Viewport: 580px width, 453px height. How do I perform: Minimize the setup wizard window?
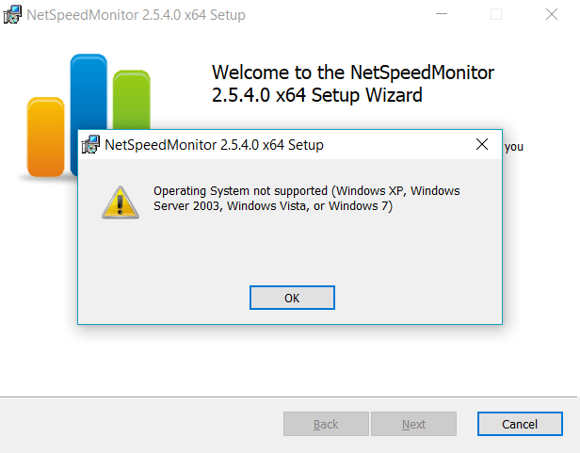coord(442,14)
